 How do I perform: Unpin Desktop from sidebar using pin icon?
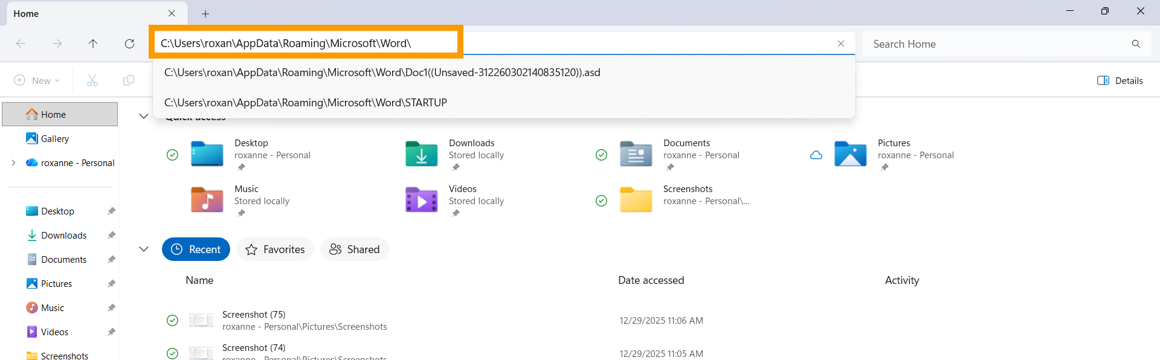click(111, 211)
